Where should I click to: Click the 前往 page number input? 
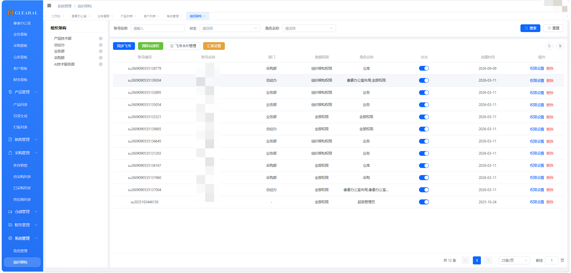(551, 261)
